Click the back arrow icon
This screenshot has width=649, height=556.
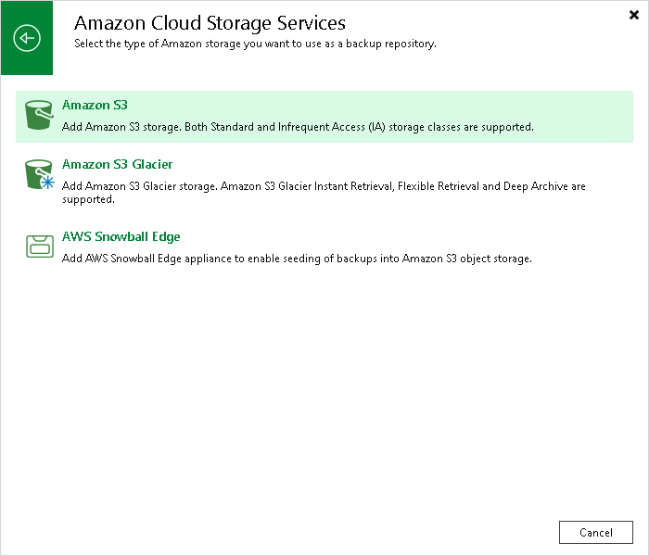coord(27,37)
